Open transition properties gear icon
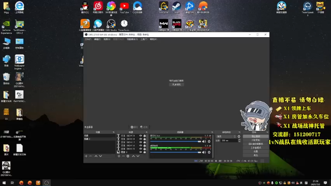 tap(239, 136)
